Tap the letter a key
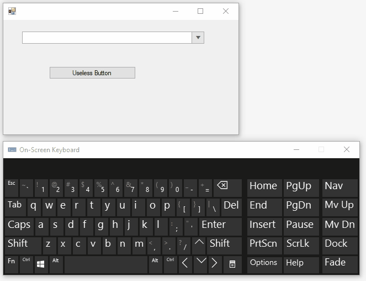 42,226
